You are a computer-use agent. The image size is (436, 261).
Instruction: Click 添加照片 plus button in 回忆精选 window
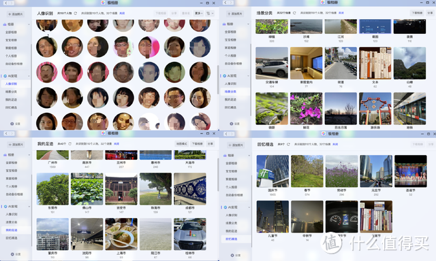tap(236, 145)
